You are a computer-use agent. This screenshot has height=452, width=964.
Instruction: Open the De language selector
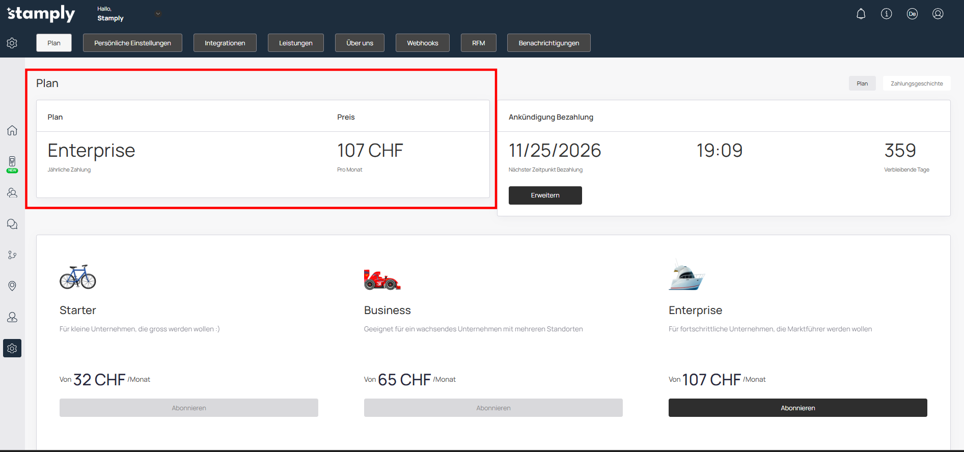912,14
